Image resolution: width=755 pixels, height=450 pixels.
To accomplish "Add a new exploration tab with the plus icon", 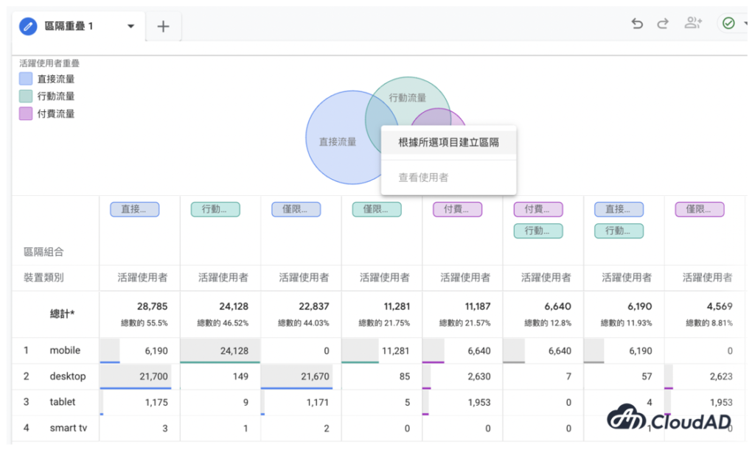I will click(163, 27).
